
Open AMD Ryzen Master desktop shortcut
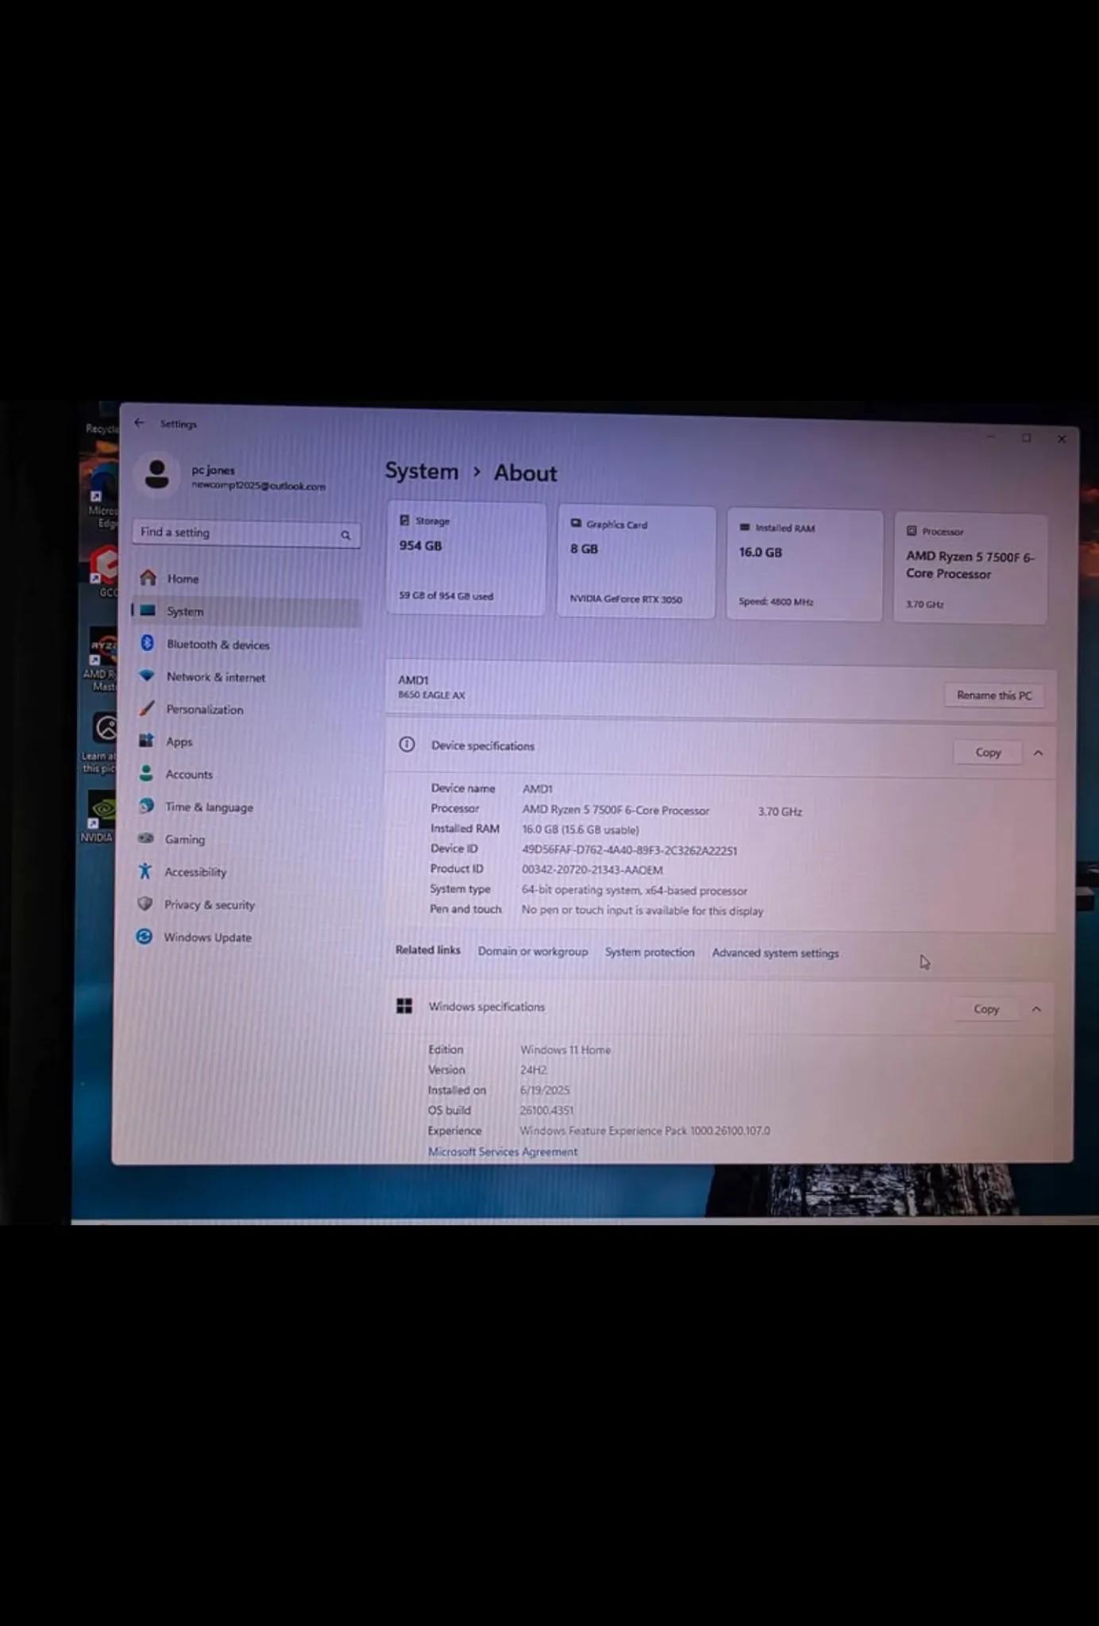click(x=101, y=659)
